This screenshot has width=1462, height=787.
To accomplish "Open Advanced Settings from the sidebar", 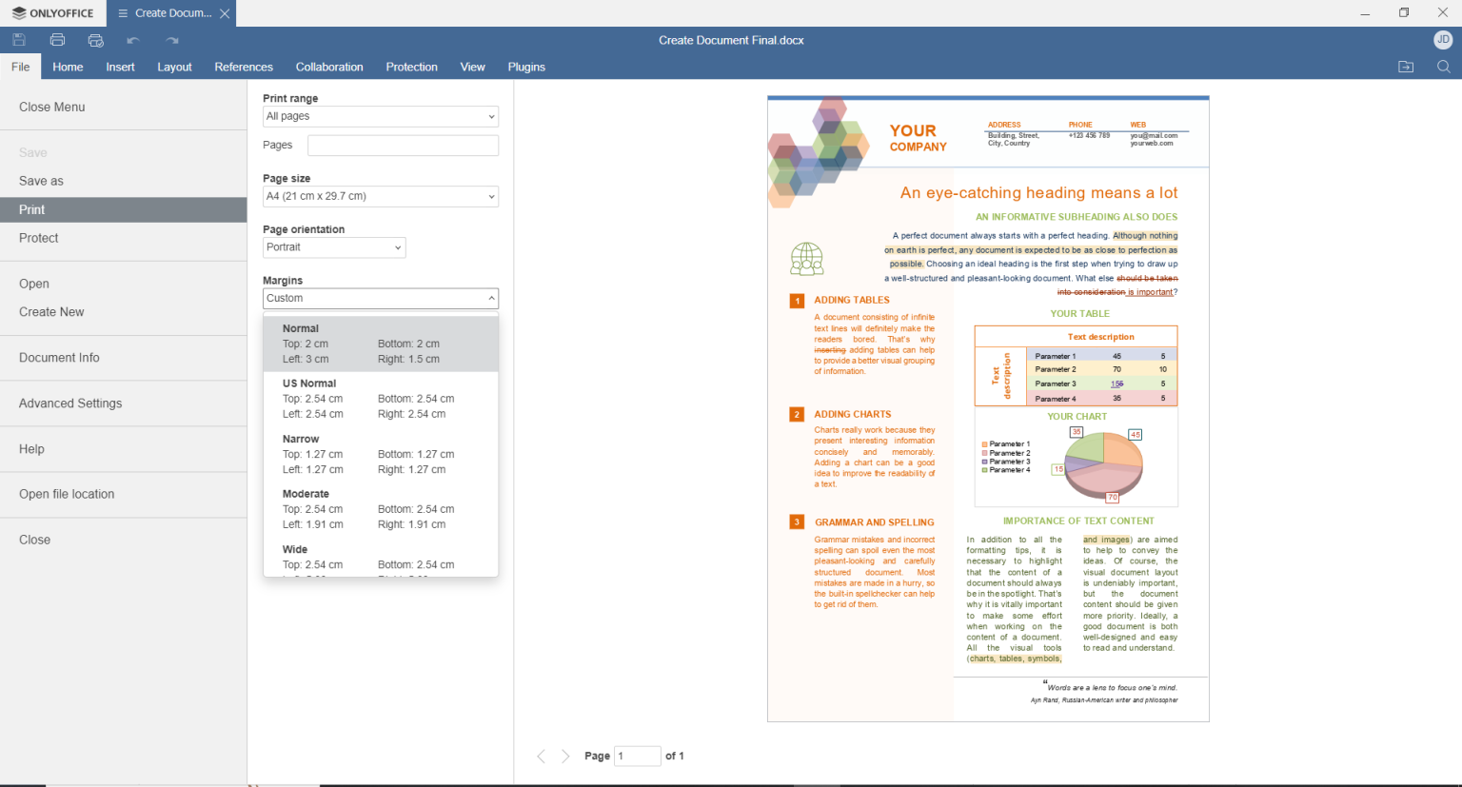I will click(x=69, y=403).
